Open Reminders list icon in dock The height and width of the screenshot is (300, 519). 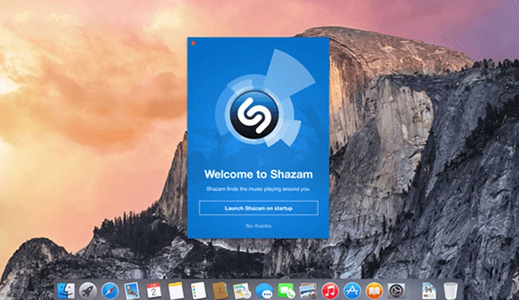198,291
